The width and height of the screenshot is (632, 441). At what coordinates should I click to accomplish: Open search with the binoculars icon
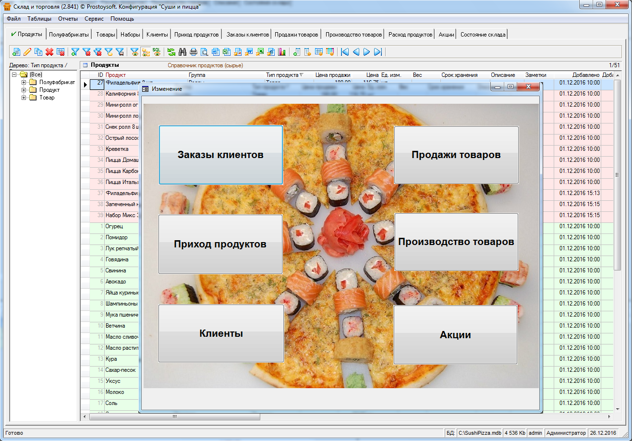(x=182, y=52)
